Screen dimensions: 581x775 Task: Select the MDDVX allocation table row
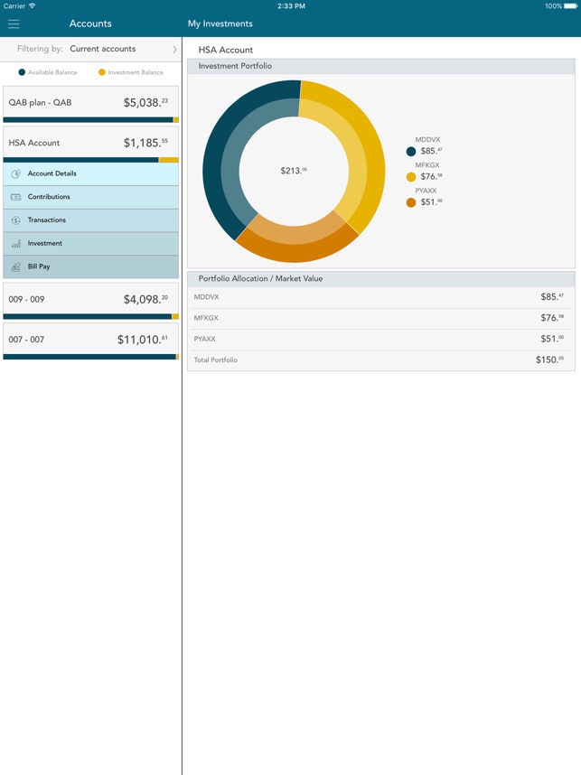point(380,297)
